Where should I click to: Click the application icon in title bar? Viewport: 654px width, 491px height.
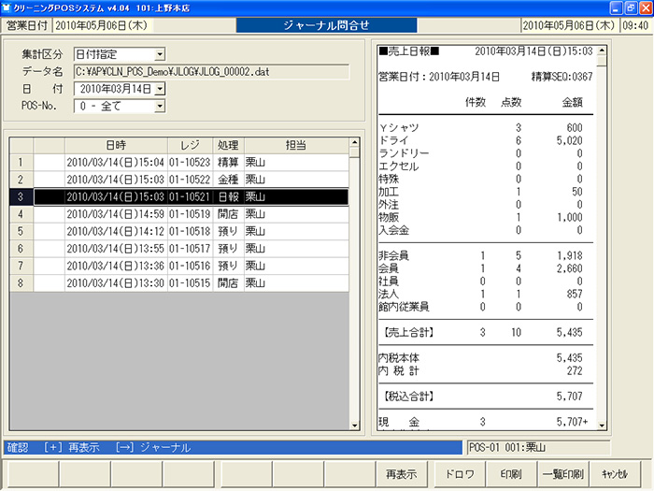[x=7, y=7]
